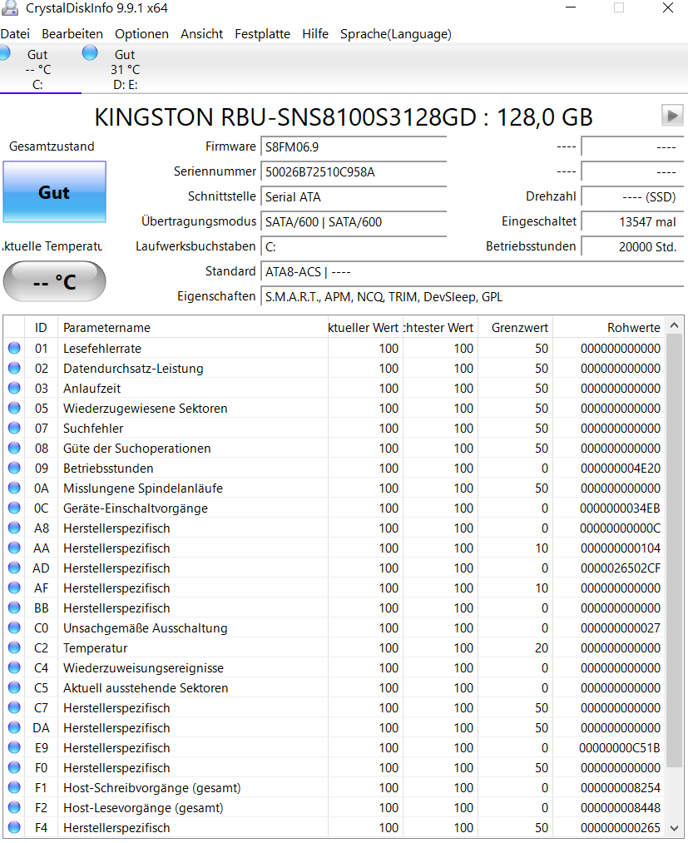Click the scrollbar up arrow in attribute list
The width and height of the screenshot is (688, 843).
click(675, 325)
